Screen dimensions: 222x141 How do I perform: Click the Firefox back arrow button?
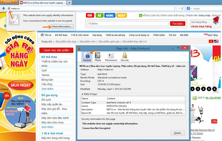coord(4,8)
